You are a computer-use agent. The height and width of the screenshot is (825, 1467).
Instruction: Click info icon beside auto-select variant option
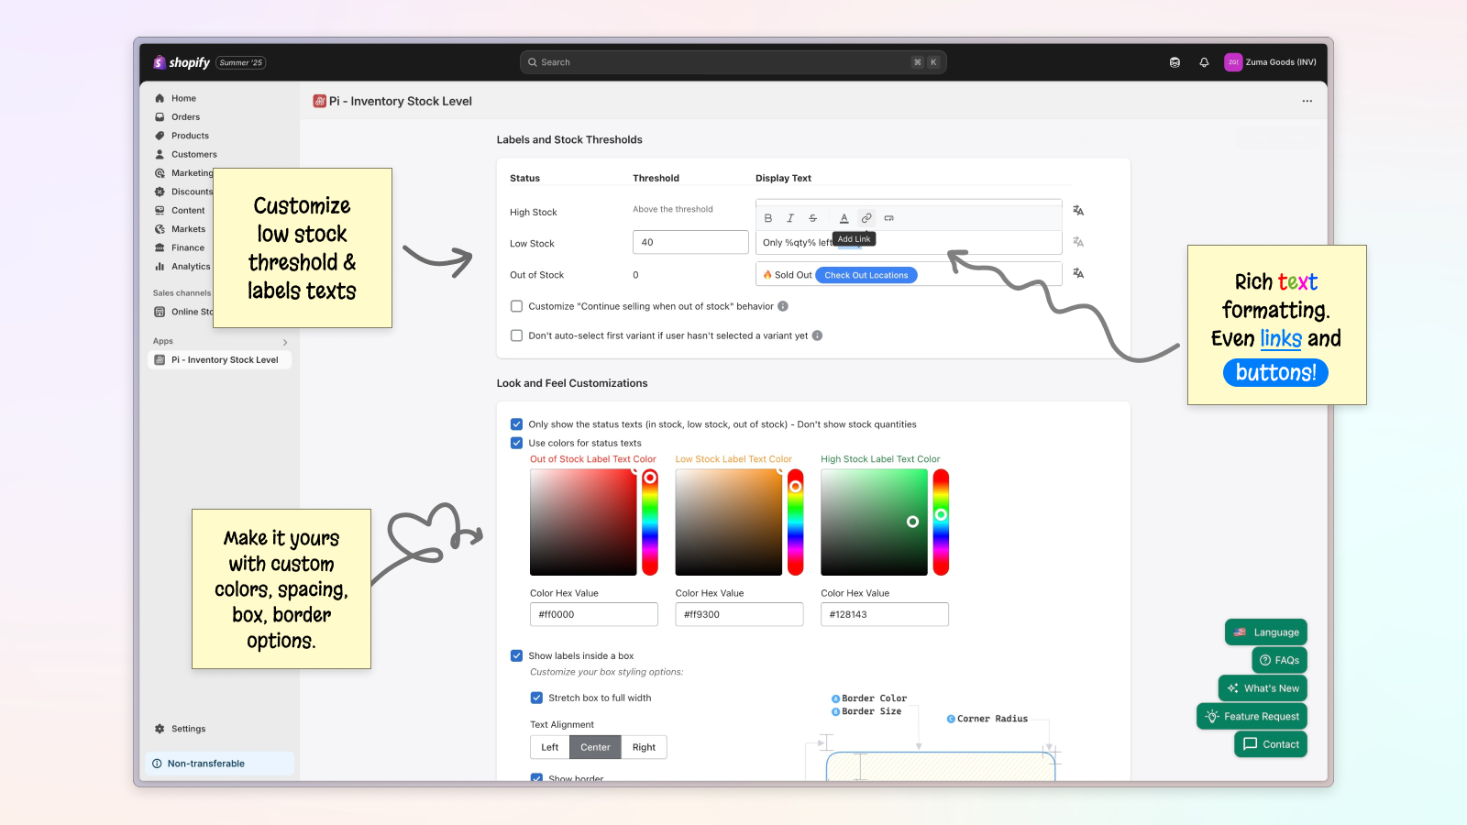(817, 335)
